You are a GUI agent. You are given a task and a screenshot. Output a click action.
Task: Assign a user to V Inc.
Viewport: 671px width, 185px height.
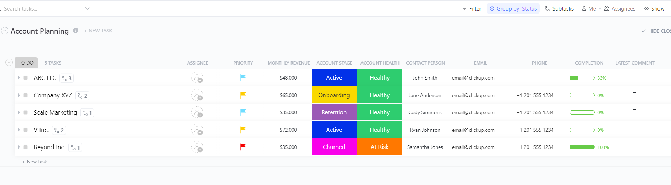tap(197, 130)
